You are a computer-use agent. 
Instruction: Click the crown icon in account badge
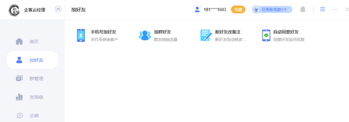tap(256, 10)
